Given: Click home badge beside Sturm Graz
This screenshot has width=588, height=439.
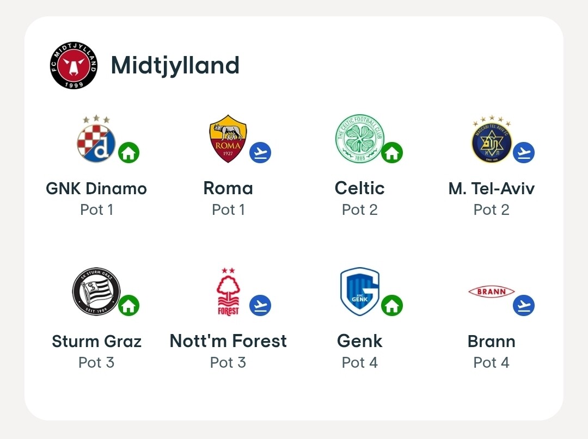Looking at the screenshot, I should [x=128, y=305].
